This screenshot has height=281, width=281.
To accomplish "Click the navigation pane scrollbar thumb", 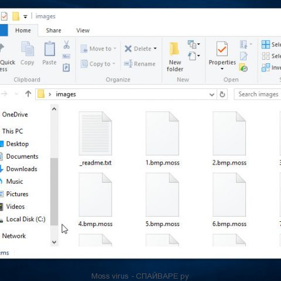I will point(54,191).
